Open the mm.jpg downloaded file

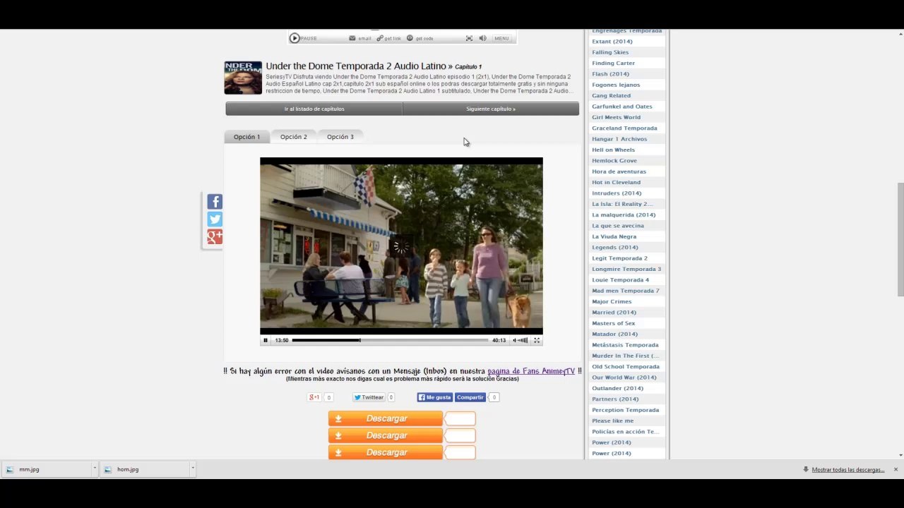click(46, 469)
